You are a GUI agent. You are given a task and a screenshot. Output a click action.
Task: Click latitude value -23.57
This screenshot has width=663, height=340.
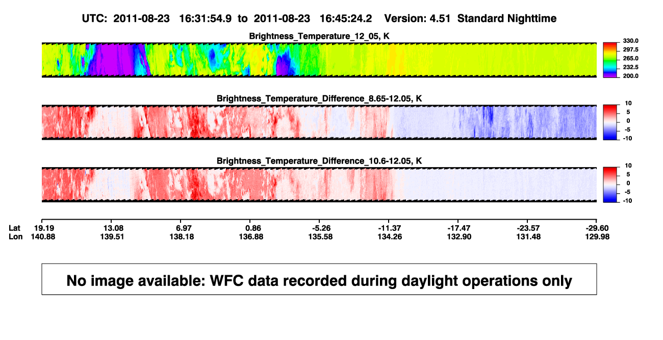[528, 228]
